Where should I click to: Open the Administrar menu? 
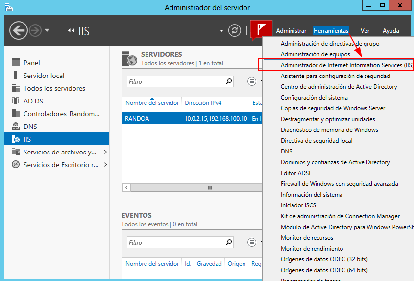pyautogui.click(x=291, y=31)
